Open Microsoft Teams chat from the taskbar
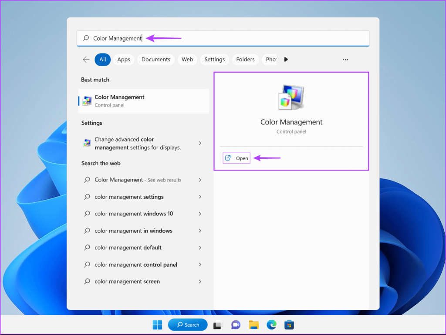The height and width of the screenshot is (335, 446). click(236, 325)
